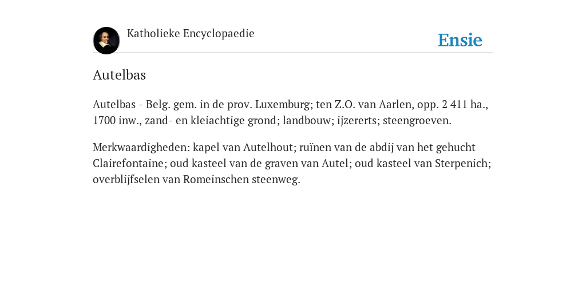Click the blue Ensie logo
This screenshot has height=293, width=586.
[x=460, y=40]
